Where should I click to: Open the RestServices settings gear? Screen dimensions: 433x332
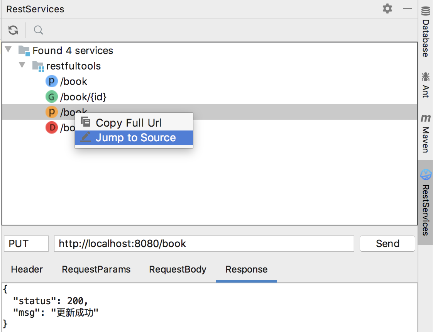387,8
